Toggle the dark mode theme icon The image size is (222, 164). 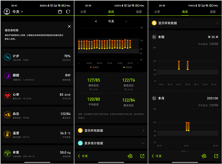coord(68,12)
